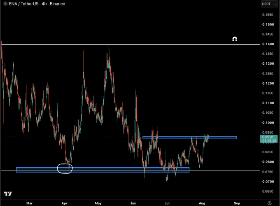
Task: Click the TradingView logo
Action: pos(8,194)
